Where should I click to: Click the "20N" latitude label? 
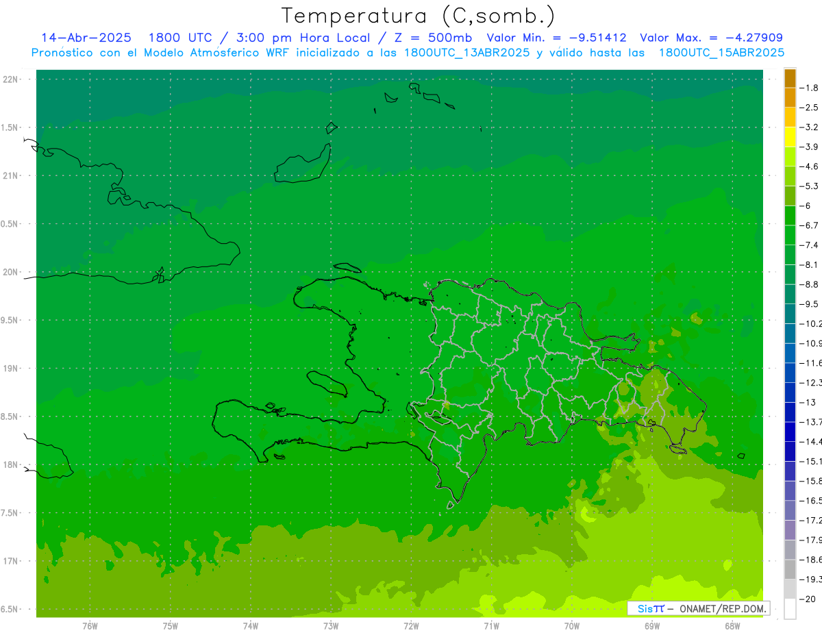click(10, 273)
